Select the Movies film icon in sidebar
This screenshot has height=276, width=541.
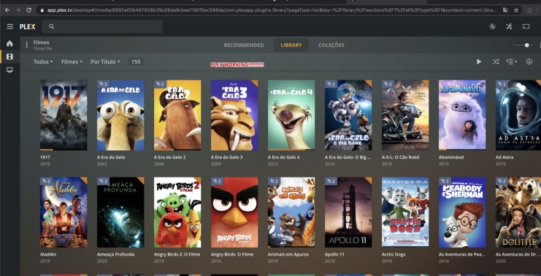click(10, 57)
